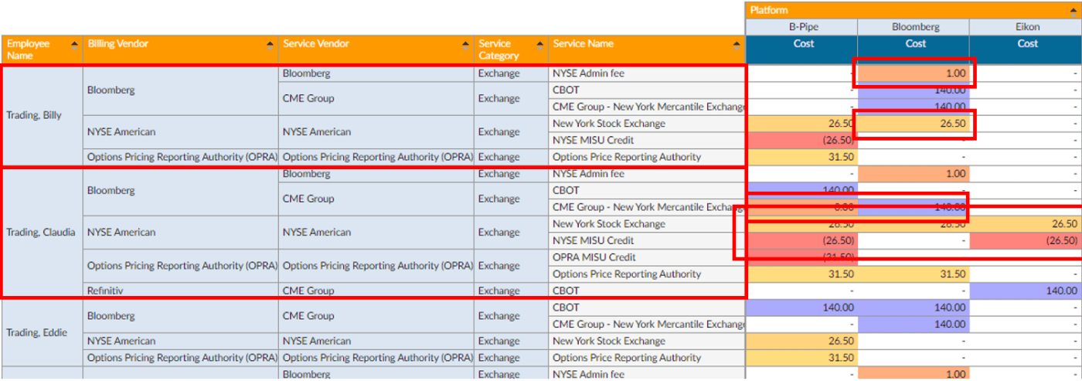Click Billy's B-Pipe NYSE MISU Credit (26.50)

[x=801, y=140]
